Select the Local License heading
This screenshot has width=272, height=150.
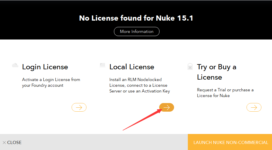[x=132, y=67]
